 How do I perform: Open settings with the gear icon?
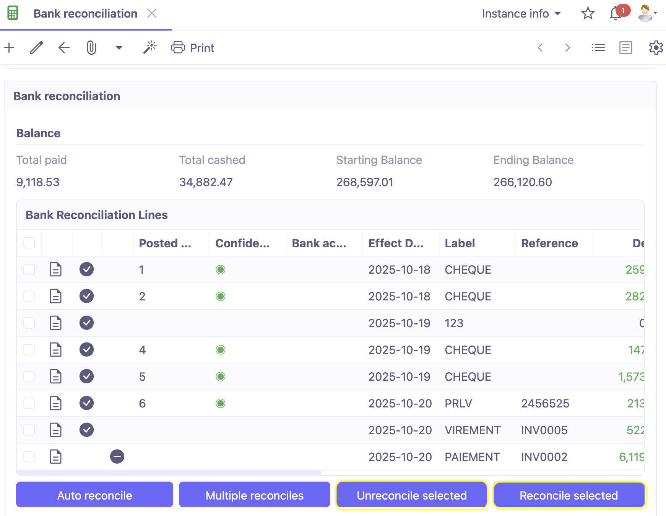(656, 47)
